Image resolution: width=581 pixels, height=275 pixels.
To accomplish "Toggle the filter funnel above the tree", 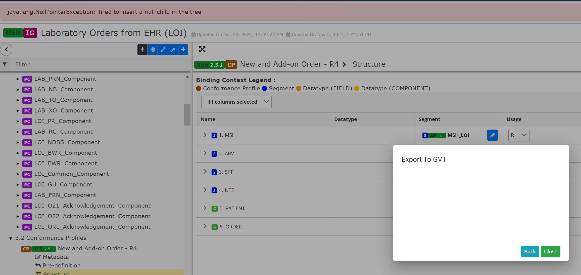I will pos(5,64).
